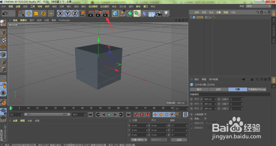
Task: Click the 应用 button
Action: (x=179, y=140)
